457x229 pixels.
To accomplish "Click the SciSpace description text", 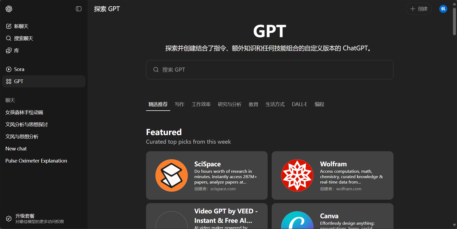I will [x=226, y=177].
